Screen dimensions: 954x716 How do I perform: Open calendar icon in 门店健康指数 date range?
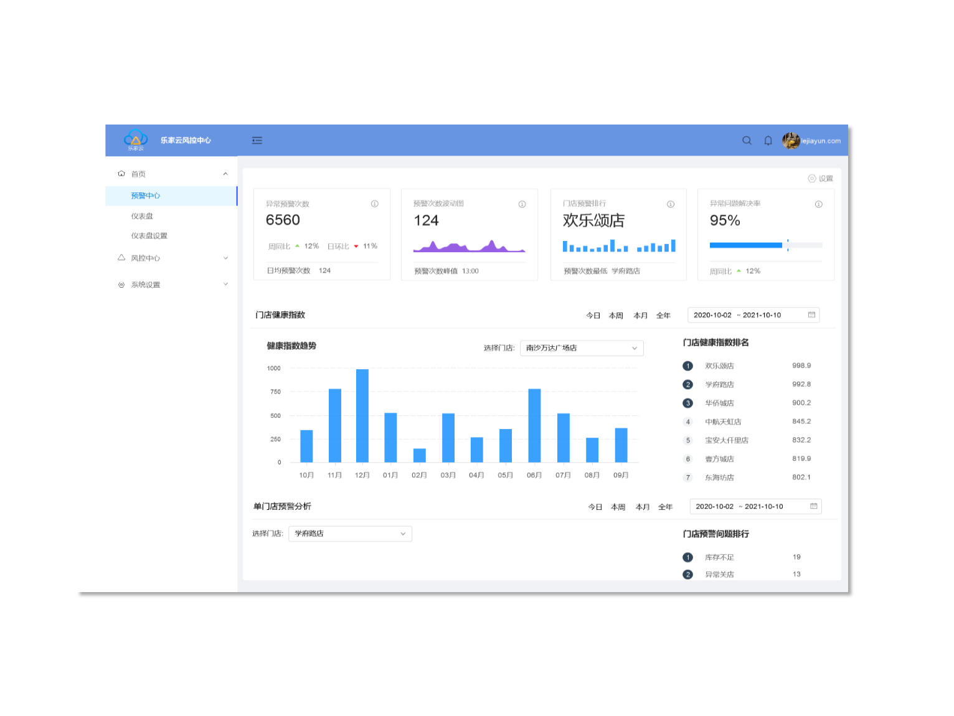point(811,315)
